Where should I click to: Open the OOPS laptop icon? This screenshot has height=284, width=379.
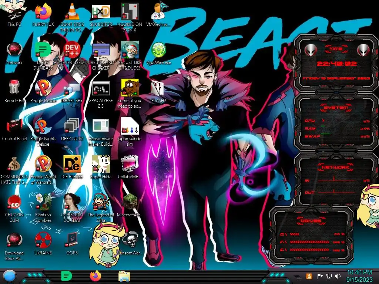coord(72,243)
